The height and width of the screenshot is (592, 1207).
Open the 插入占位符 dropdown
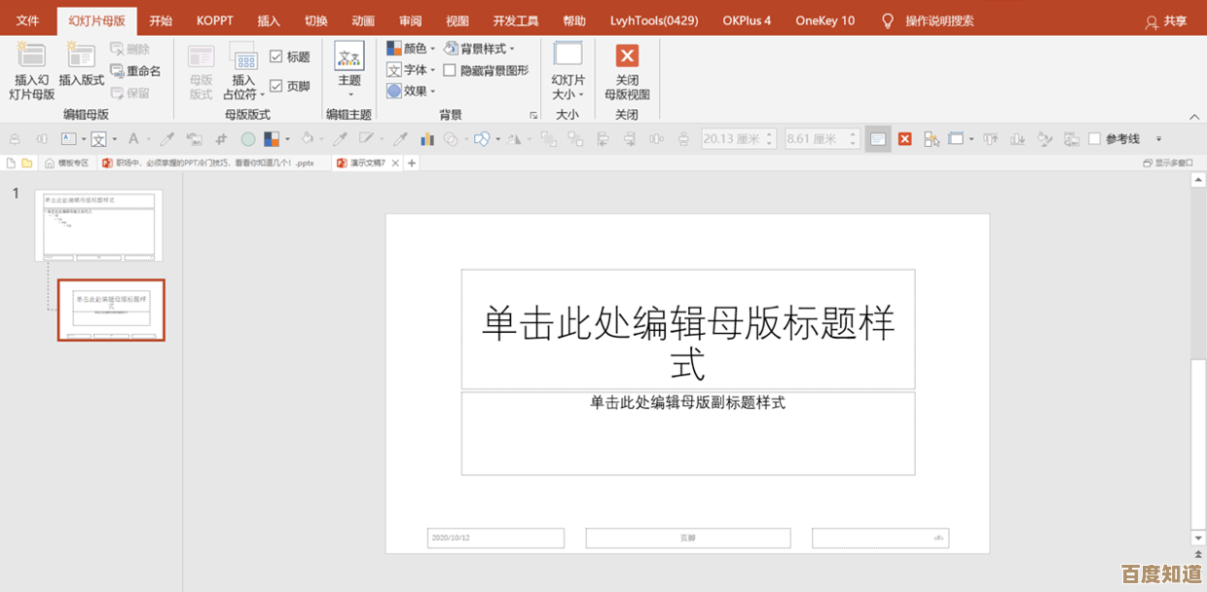tap(243, 70)
